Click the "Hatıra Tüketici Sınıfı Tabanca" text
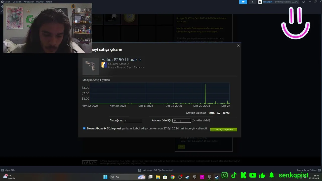The width and height of the screenshot is (322, 181). (126, 67)
